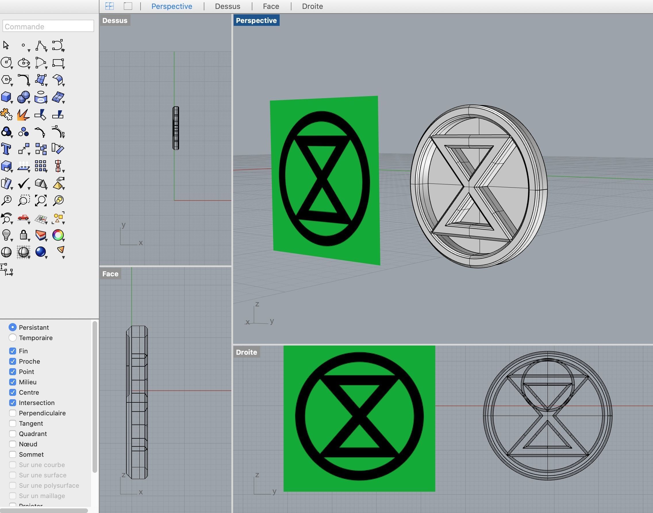Image resolution: width=653 pixels, height=513 pixels.
Task: Click the Commande input field
Action: [x=48, y=26]
